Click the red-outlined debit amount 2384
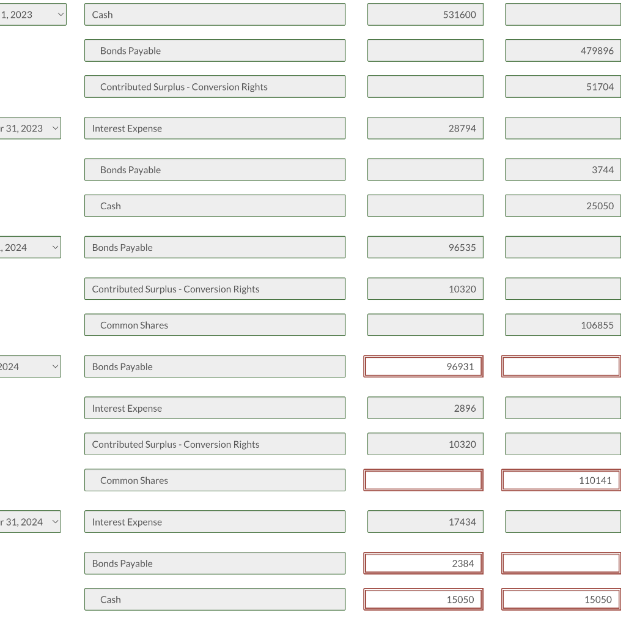 (423, 563)
